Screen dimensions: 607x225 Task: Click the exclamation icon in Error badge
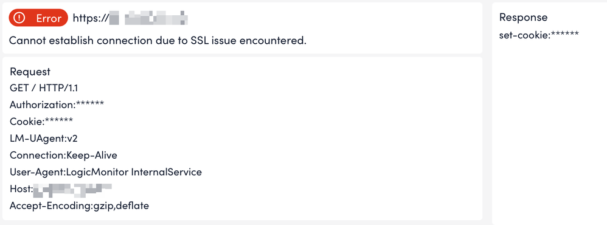pyautogui.click(x=19, y=18)
